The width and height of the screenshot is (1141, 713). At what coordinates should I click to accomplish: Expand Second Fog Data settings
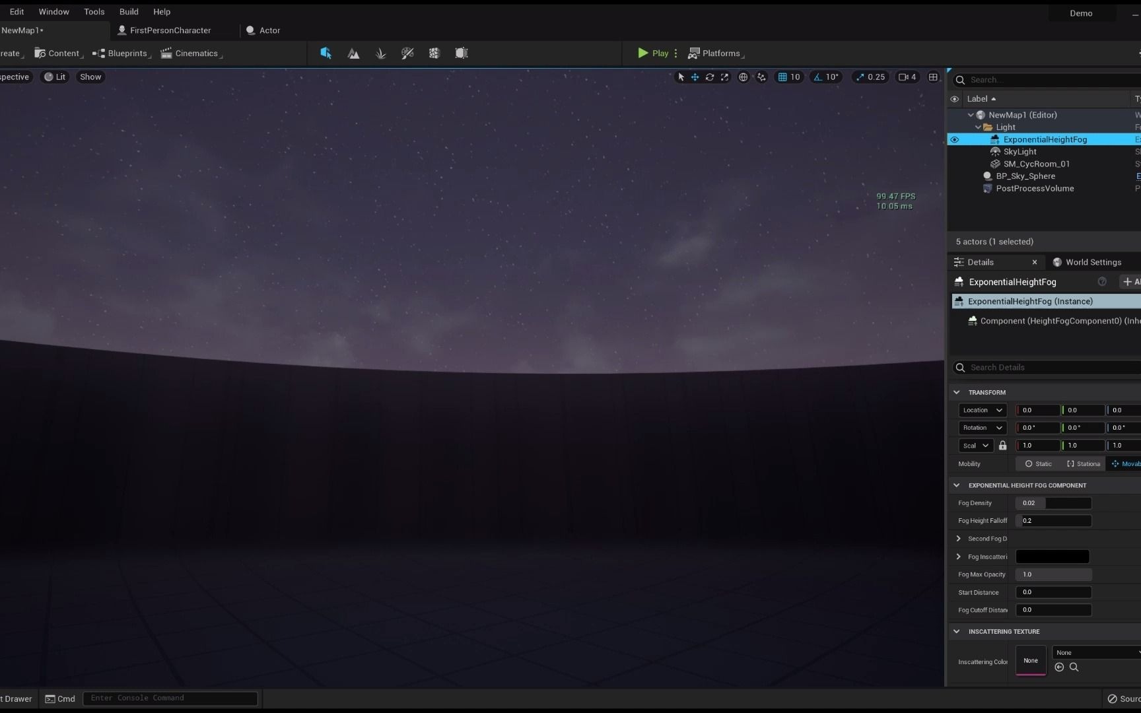point(958,539)
